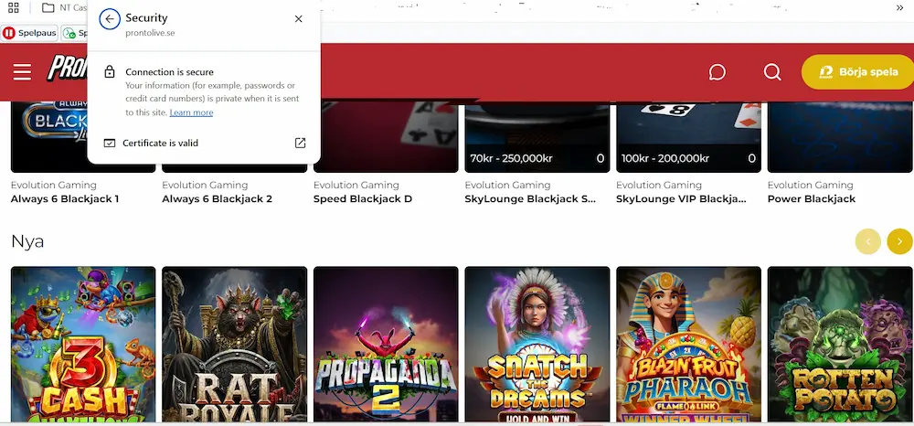Go to next Nya games carousel arrow
Screen dimensions: 914x426
(899, 241)
